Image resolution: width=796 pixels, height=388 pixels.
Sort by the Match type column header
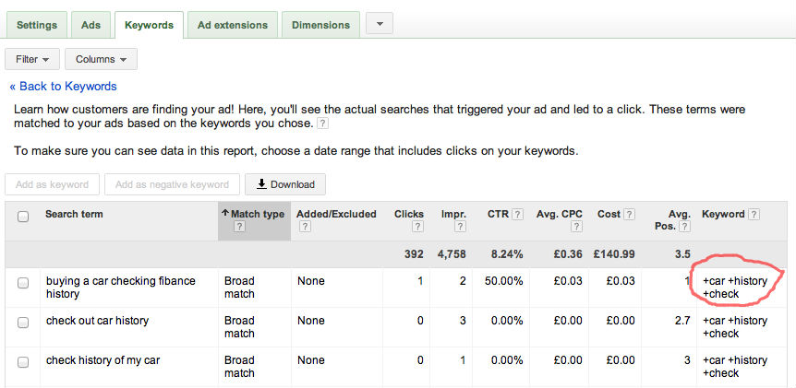click(x=254, y=214)
